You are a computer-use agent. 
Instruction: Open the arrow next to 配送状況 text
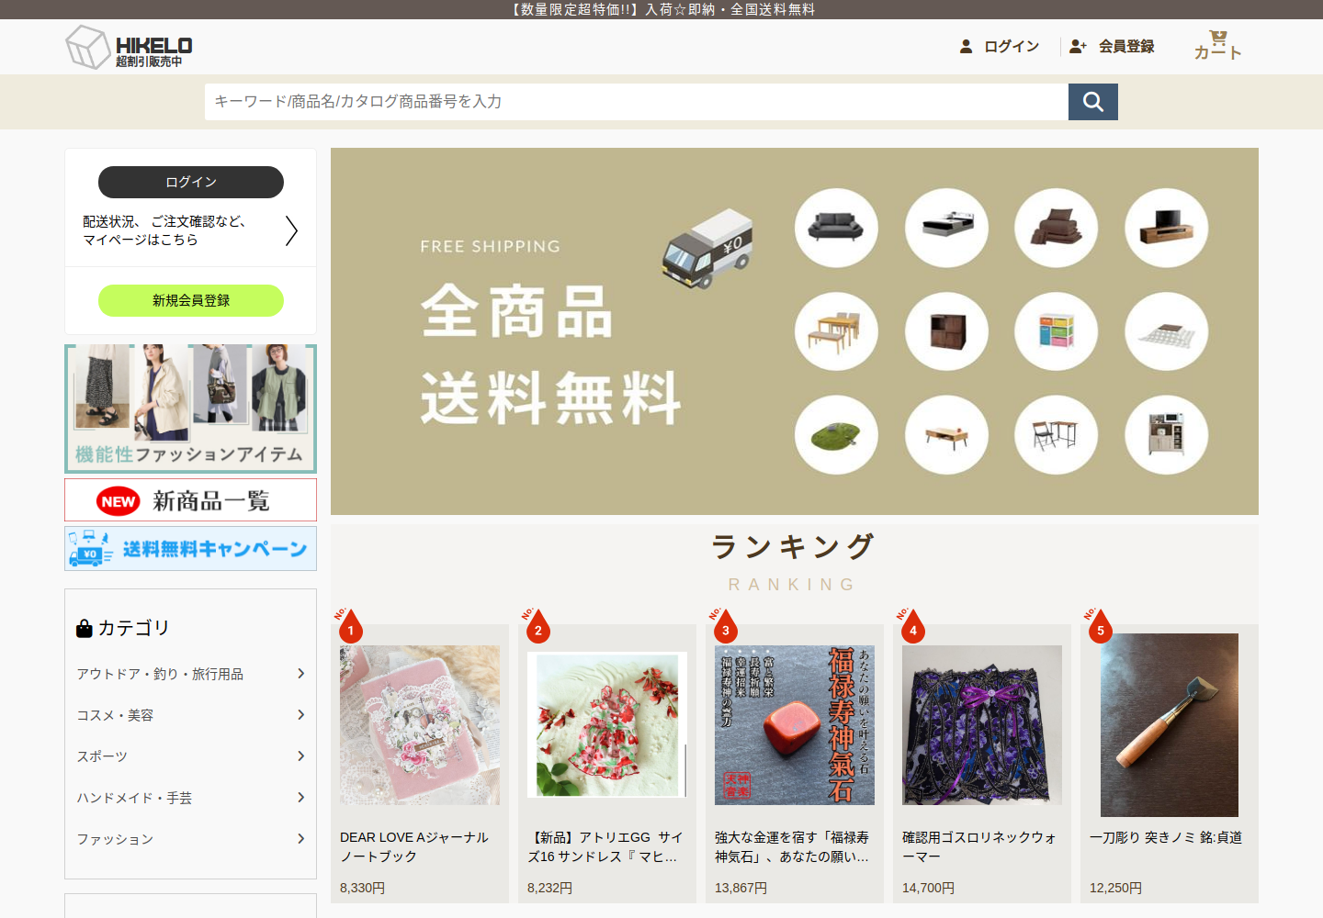291,230
